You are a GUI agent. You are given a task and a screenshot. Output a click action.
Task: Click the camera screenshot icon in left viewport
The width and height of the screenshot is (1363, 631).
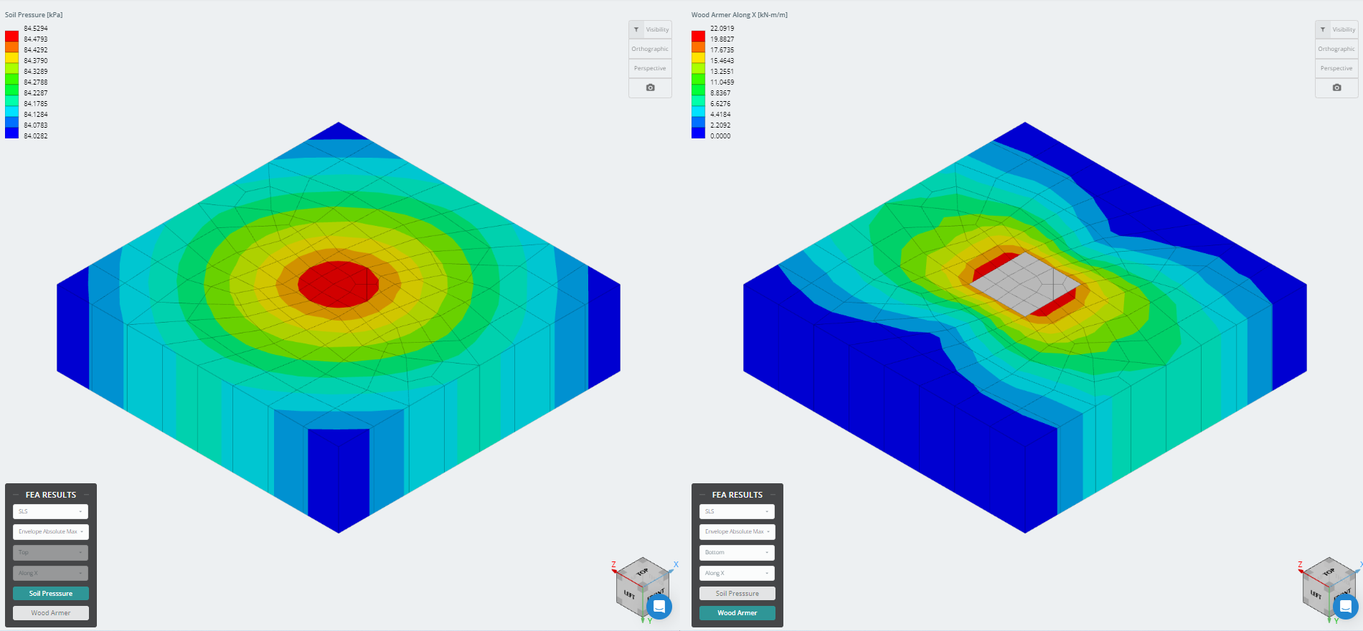650,87
